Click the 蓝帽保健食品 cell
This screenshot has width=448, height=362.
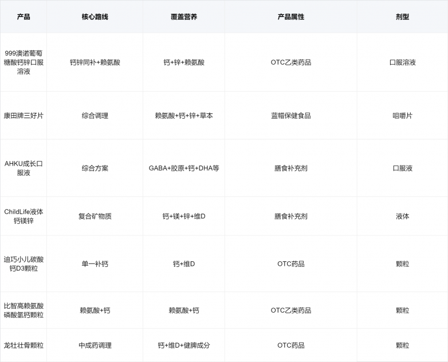pos(291,116)
